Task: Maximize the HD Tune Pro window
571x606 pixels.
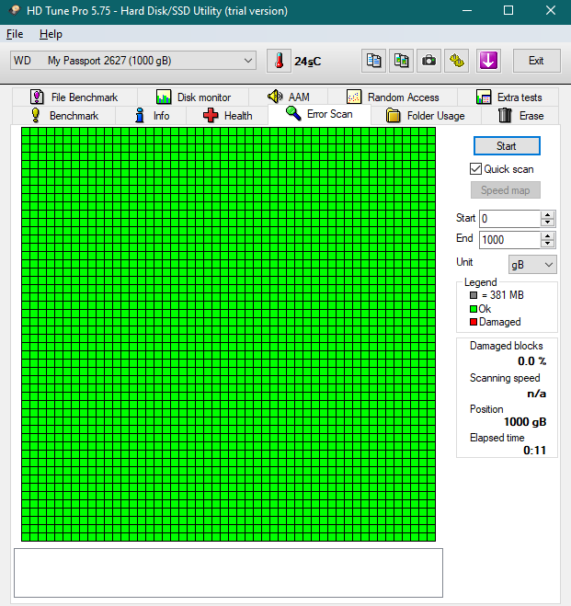Action: point(508,10)
